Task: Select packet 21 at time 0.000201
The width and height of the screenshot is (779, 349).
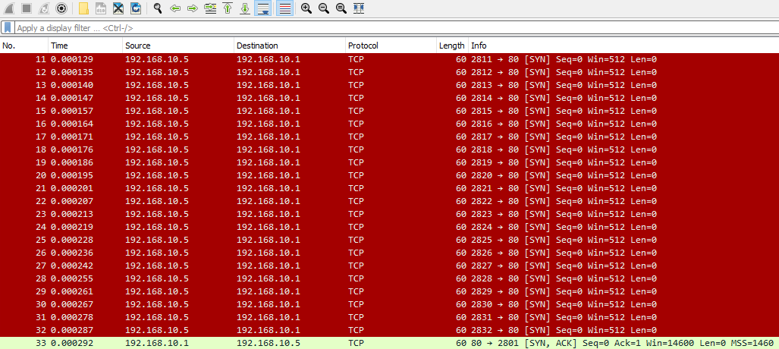Action: pyautogui.click(x=390, y=188)
